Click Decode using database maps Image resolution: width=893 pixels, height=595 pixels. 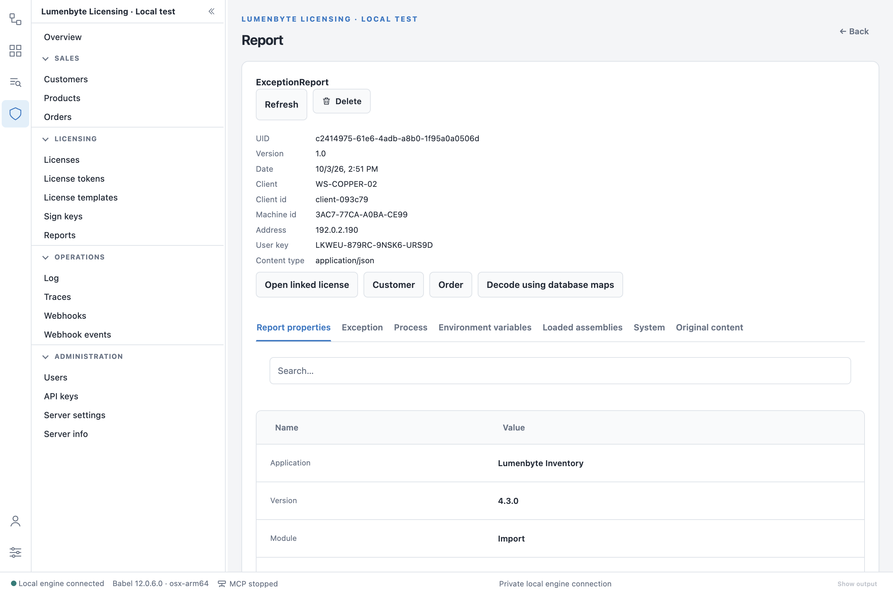tap(550, 284)
